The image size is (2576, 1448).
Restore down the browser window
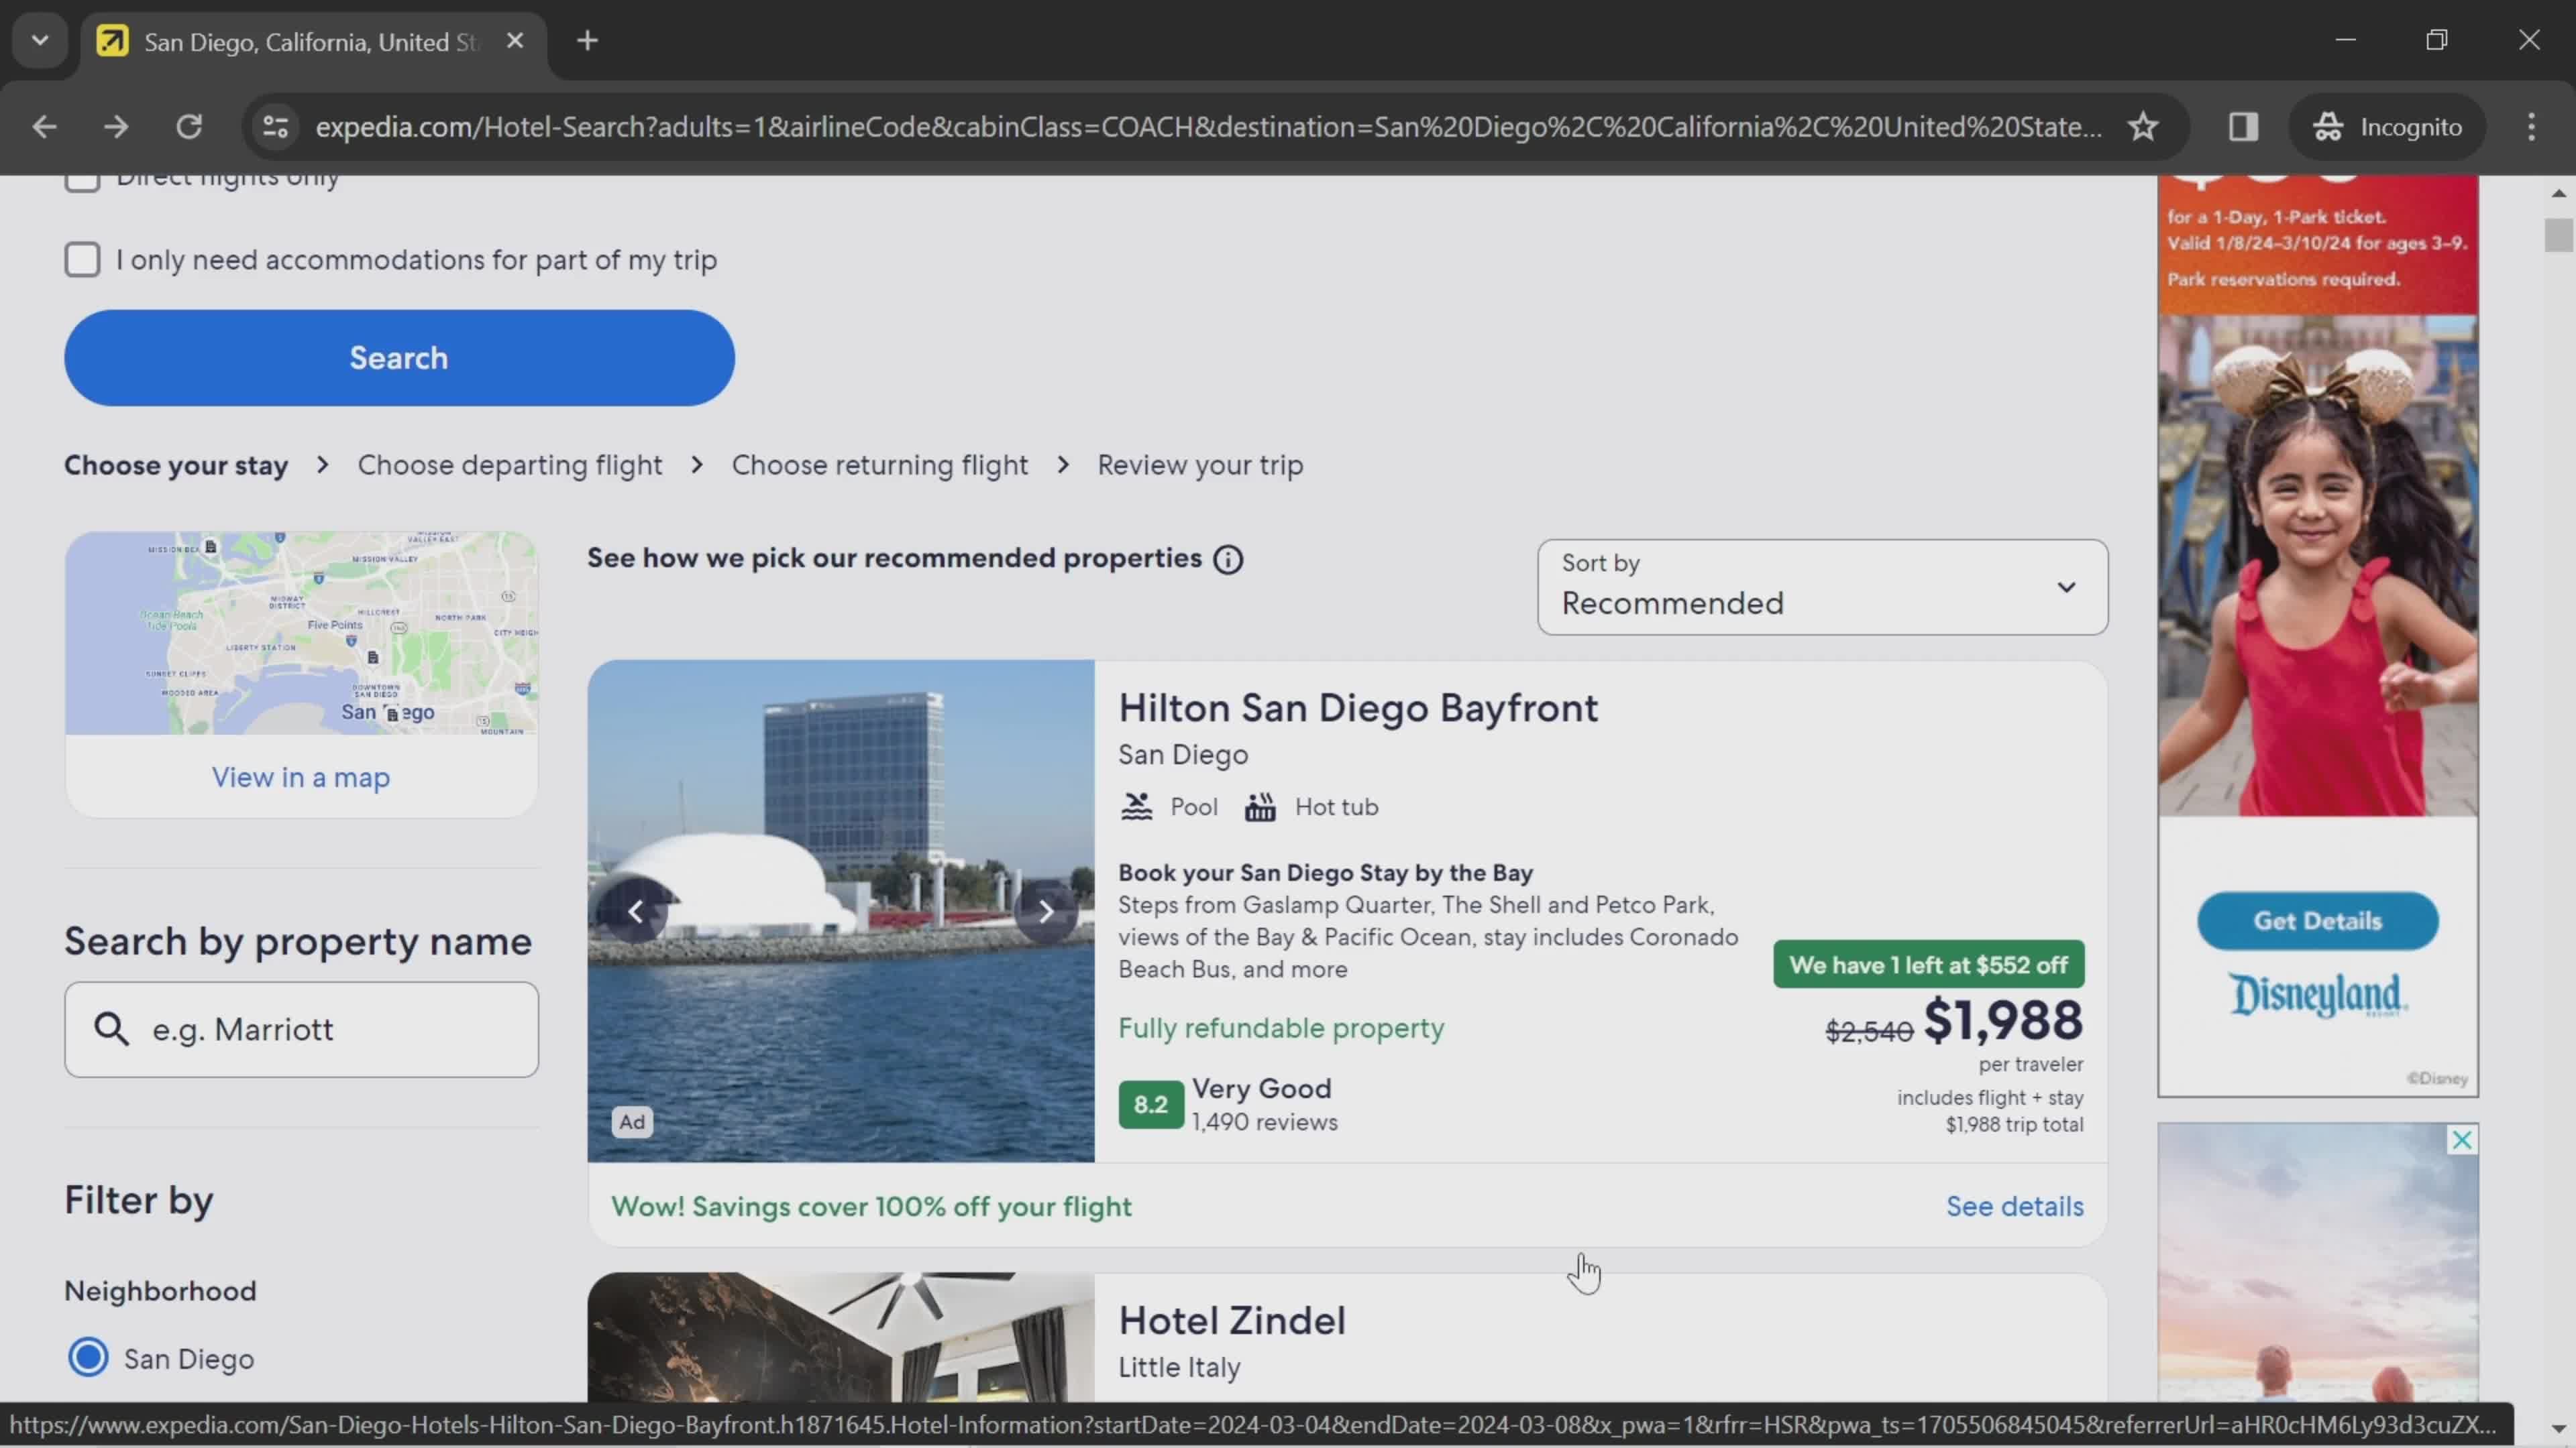click(x=2437, y=40)
